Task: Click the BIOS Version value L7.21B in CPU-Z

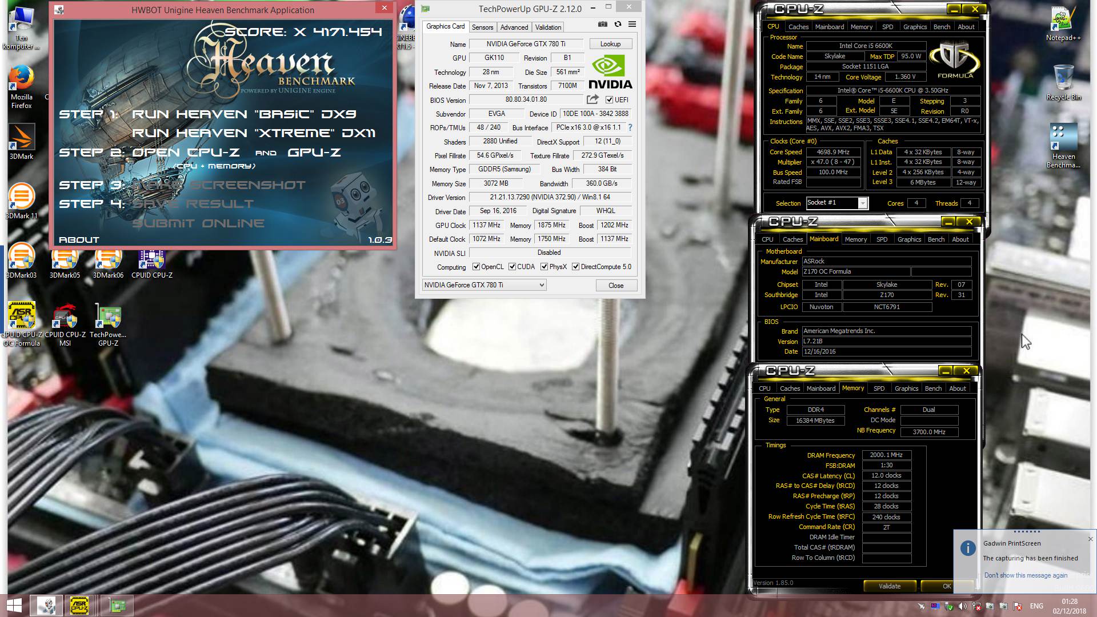Action: 886,341
